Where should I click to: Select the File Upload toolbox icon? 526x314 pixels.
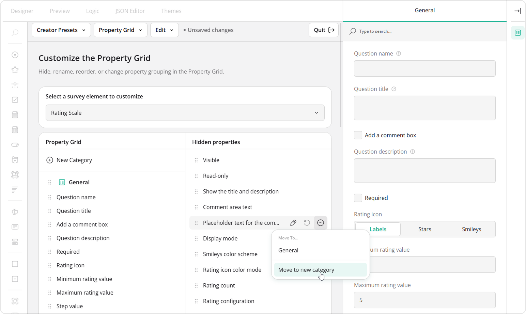pos(15,160)
